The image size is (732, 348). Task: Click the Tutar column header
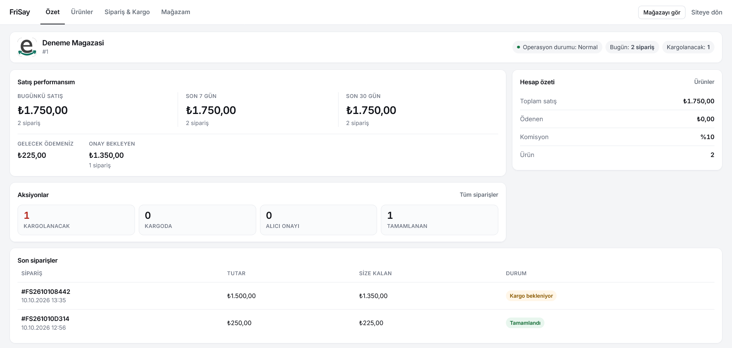pyautogui.click(x=236, y=273)
